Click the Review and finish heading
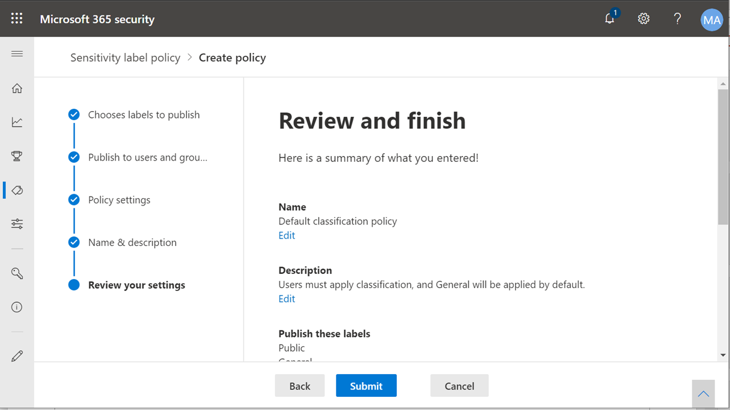This screenshot has height=410, width=730. 372,121
